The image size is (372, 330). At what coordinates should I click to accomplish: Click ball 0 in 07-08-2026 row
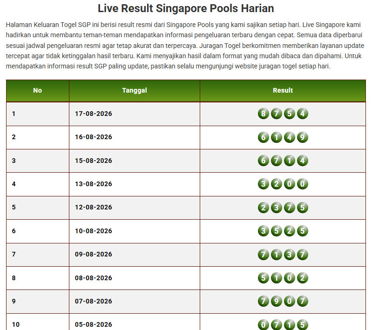(x=290, y=301)
